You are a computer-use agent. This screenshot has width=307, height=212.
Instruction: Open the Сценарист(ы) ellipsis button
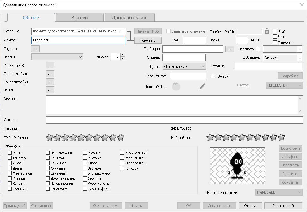click(x=50, y=74)
